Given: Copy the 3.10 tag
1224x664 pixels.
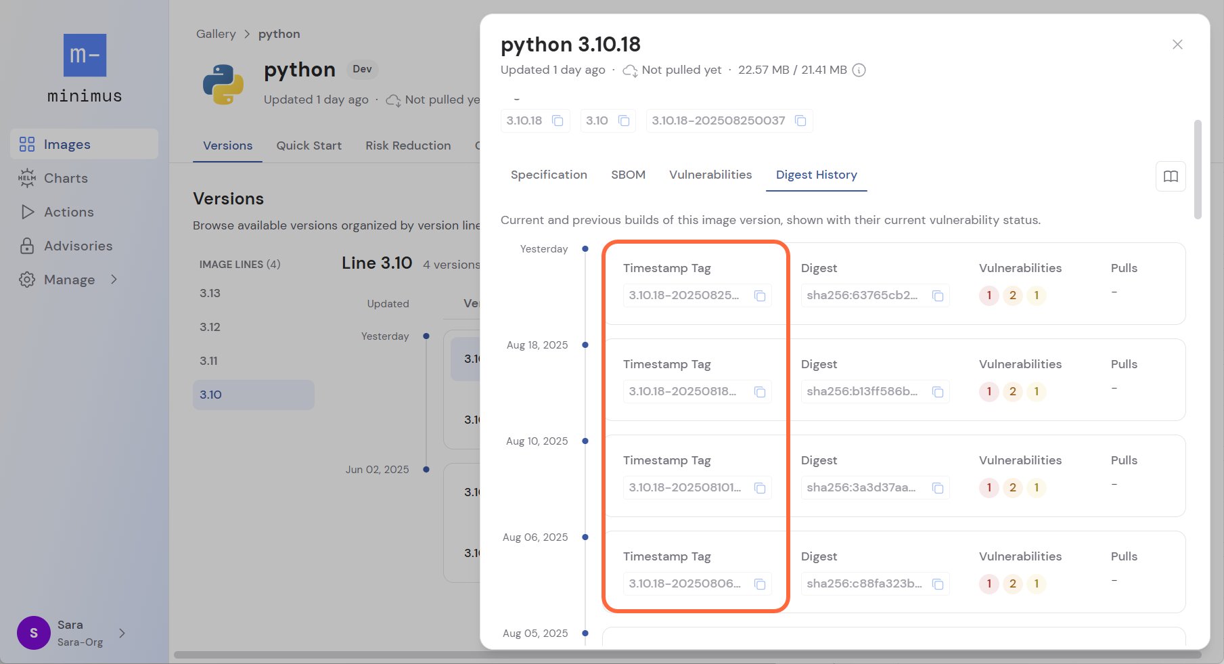Looking at the screenshot, I should tap(624, 120).
